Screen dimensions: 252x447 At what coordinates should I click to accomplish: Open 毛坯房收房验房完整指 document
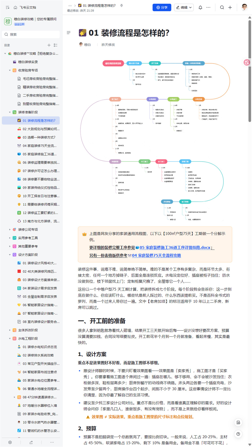pyautogui.click(x=31, y=79)
